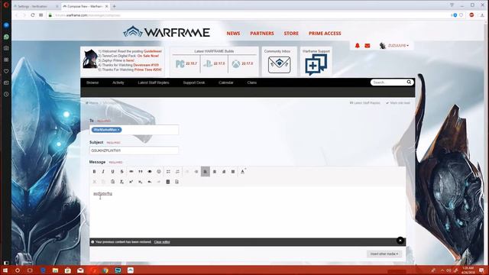Open the text color dropdown in editor
489x275 pixels.
(x=243, y=171)
